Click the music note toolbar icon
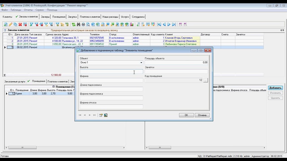The width and height of the screenshot is (287, 161). (138, 24)
